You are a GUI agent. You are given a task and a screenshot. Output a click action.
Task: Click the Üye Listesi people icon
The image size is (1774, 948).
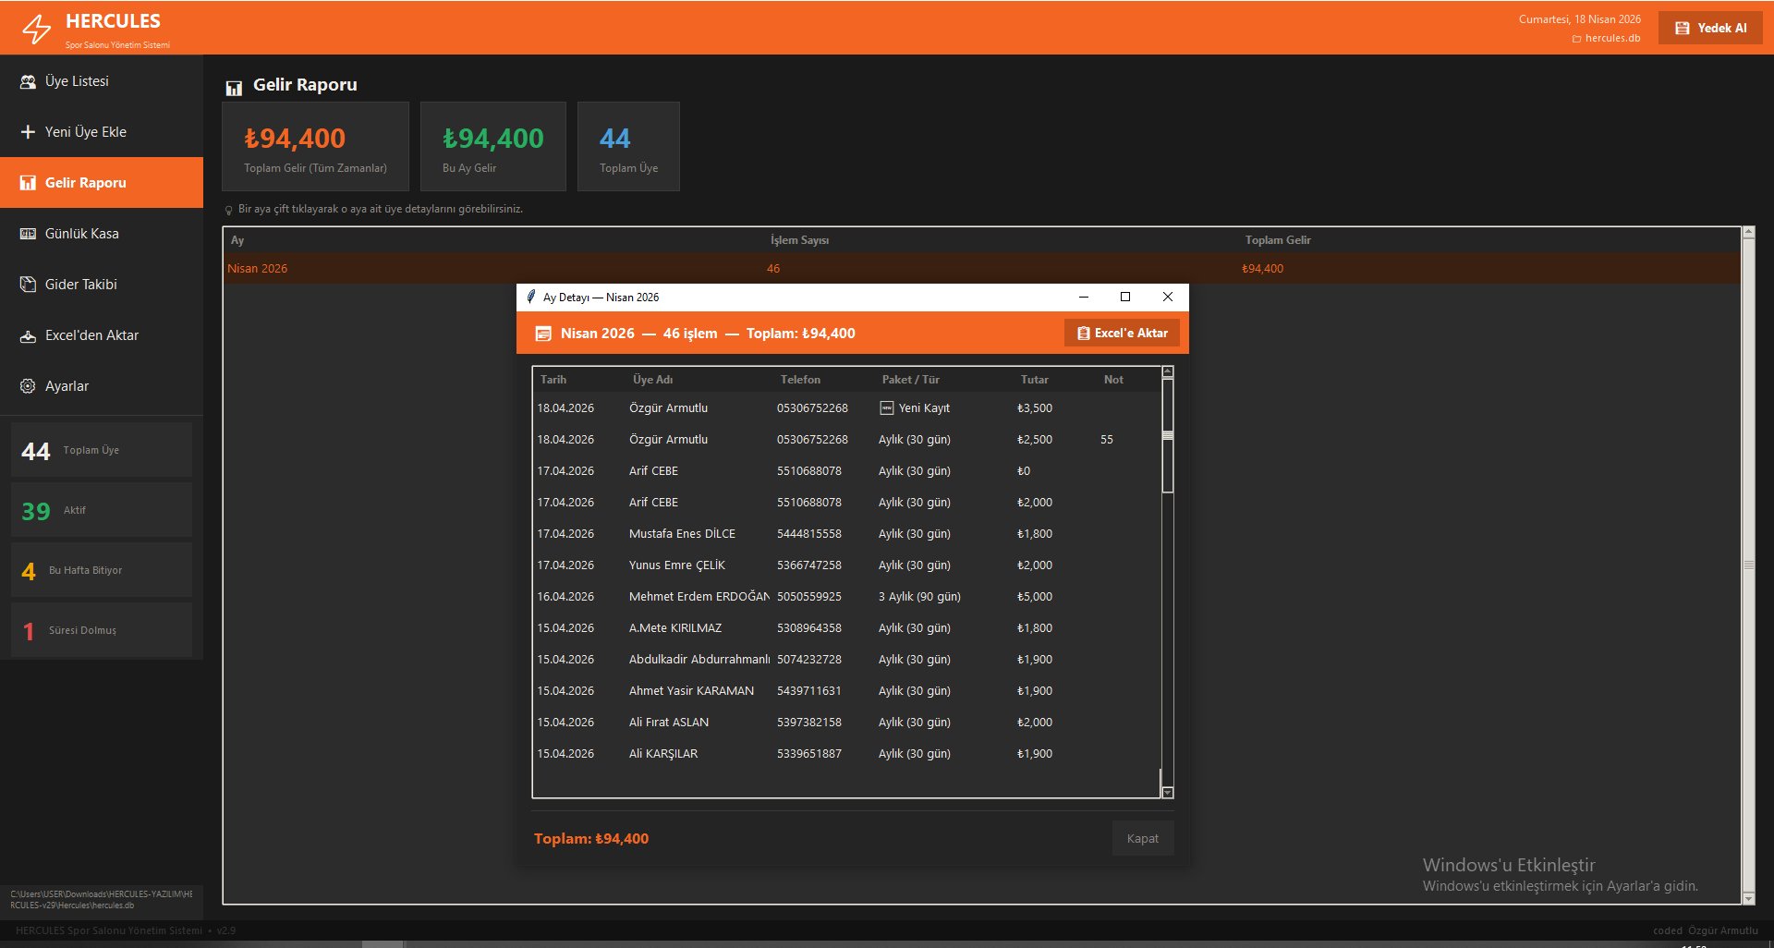pyautogui.click(x=28, y=81)
